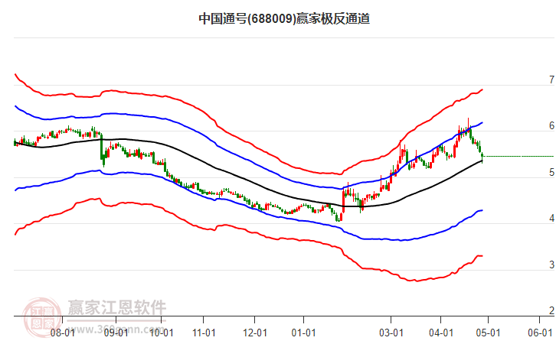Click the green dashed current price line
The height and width of the screenshot is (344, 556).
pos(518,156)
